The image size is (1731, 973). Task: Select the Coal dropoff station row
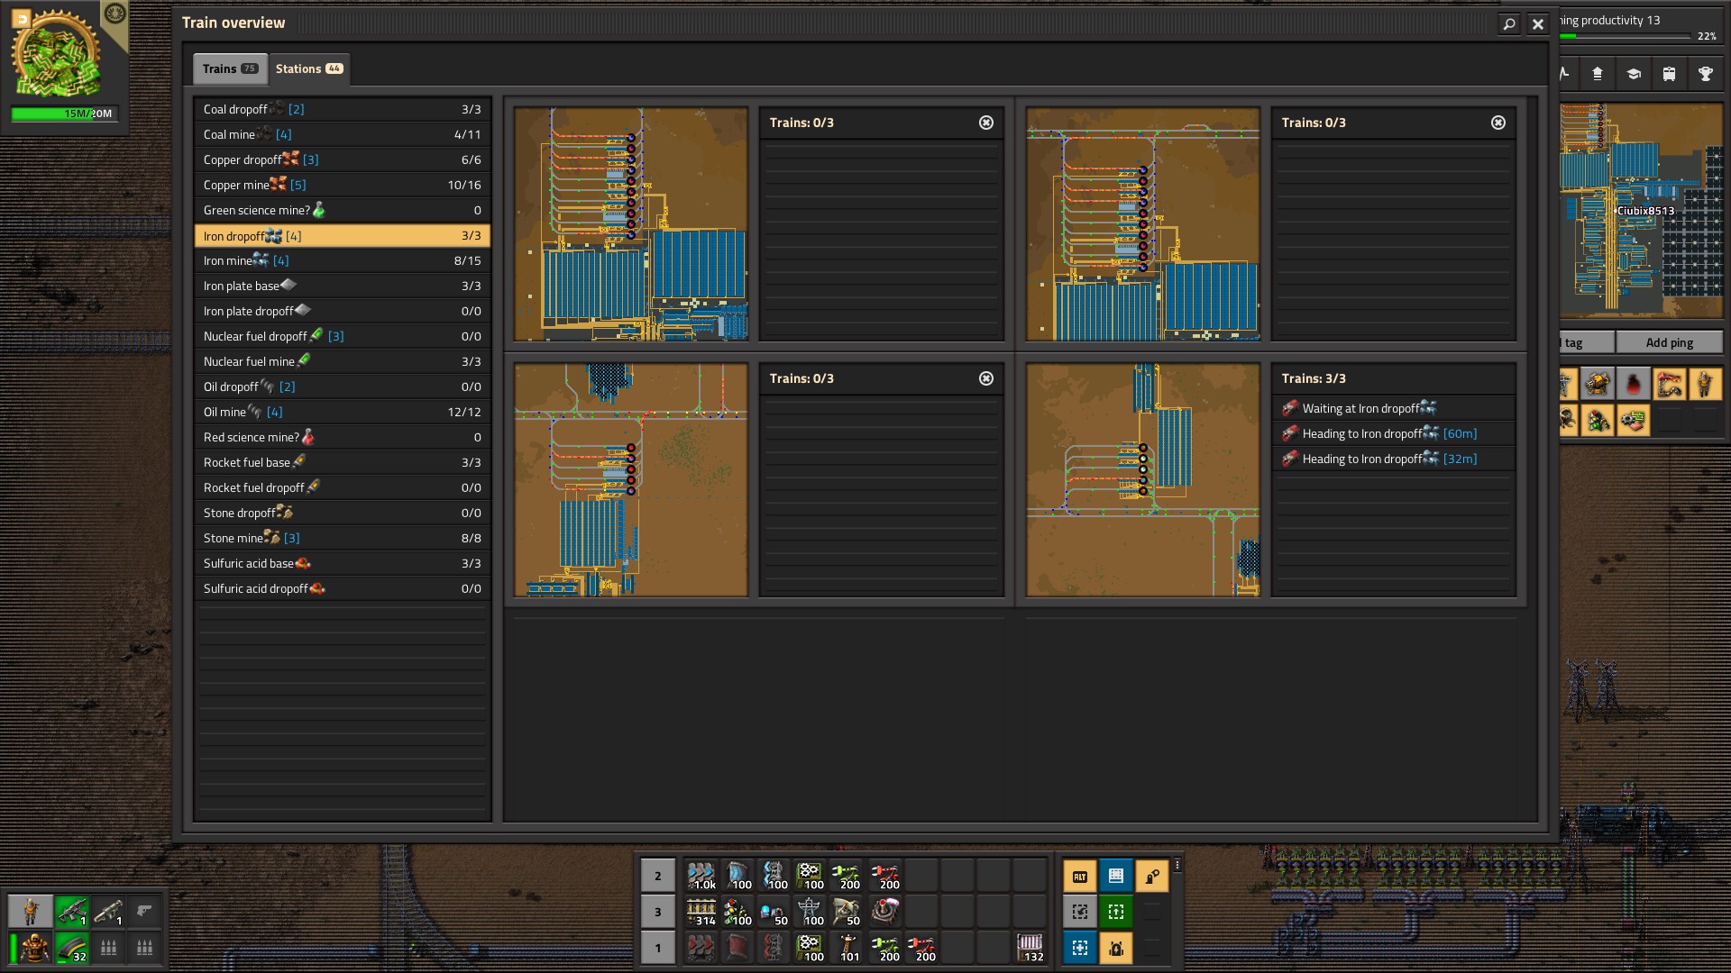coord(343,109)
